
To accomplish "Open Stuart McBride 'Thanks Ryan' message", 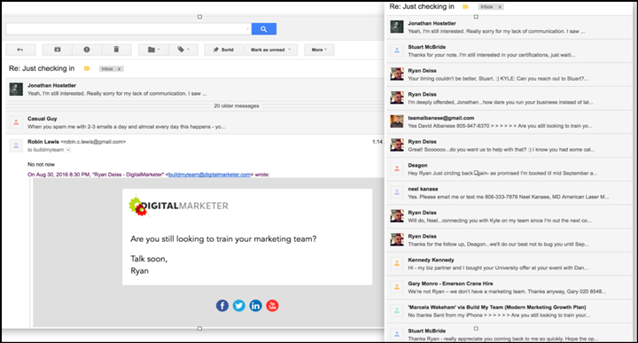I will 510,333.
